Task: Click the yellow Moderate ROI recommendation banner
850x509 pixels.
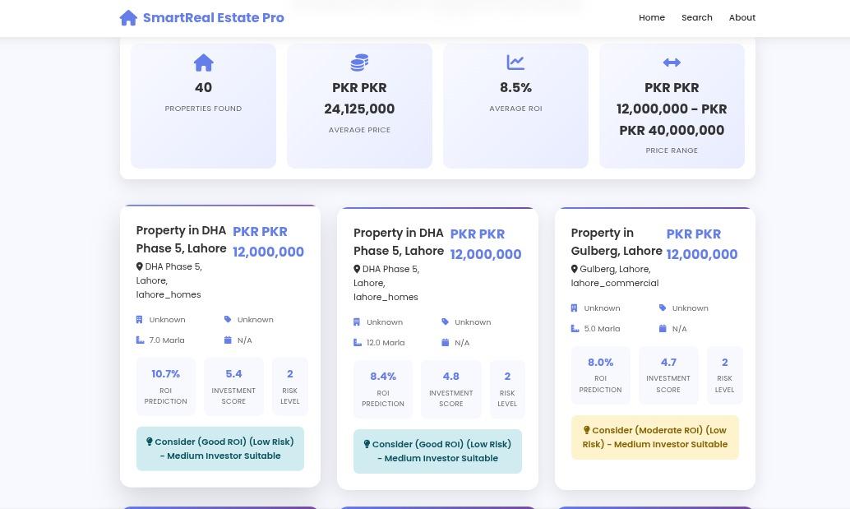Action: [x=654, y=437]
